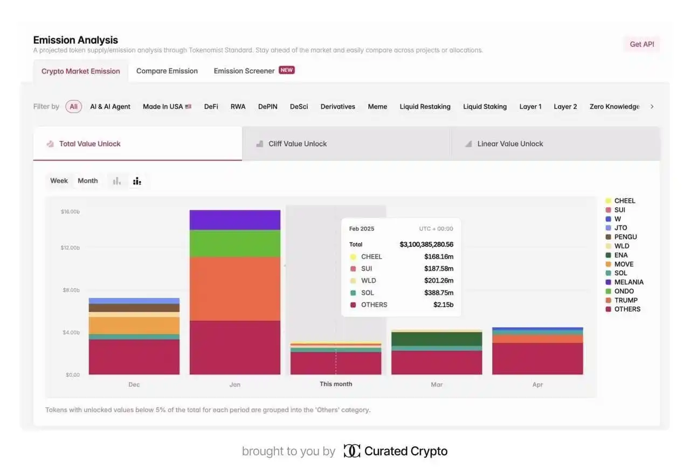
Task: Select the Month timeframe option
Action: [88, 181]
